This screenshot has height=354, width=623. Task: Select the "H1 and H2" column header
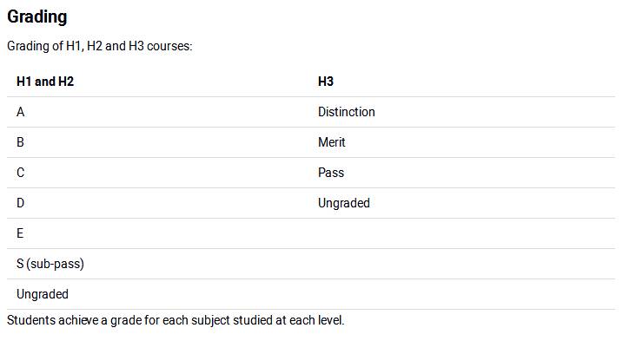pyautogui.click(x=45, y=82)
